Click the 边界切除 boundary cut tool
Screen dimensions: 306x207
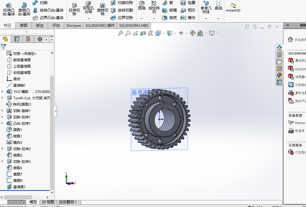tap(122, 18)
